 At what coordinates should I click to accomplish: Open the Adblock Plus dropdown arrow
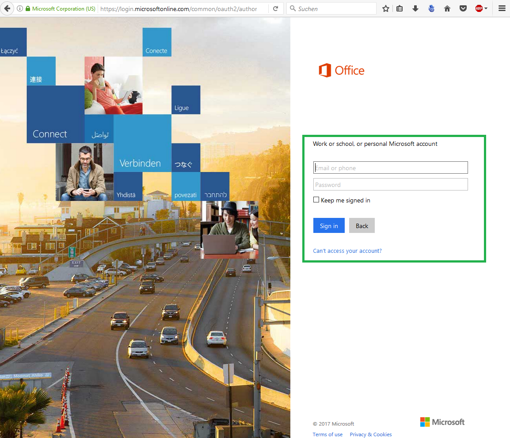pyautogui.click(x=486, y=8)
